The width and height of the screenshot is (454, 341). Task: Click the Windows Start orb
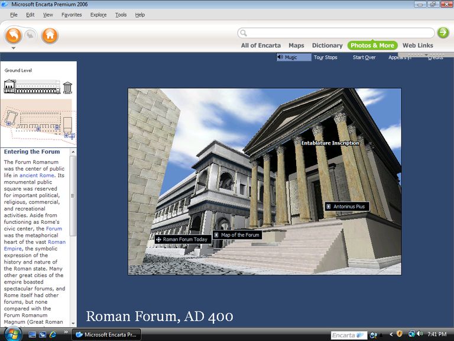pyautogui.click(x=12, y=334)
